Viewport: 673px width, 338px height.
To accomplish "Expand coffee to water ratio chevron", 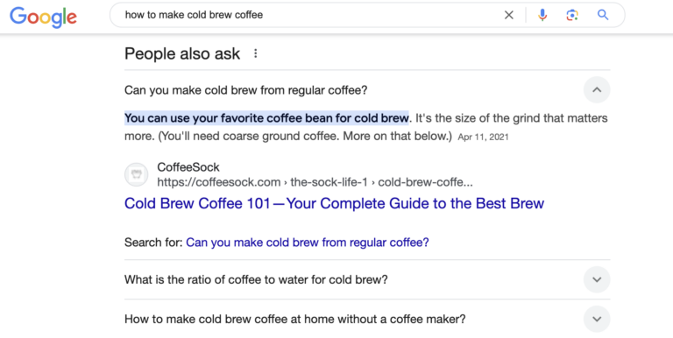I will coord(597,279).
